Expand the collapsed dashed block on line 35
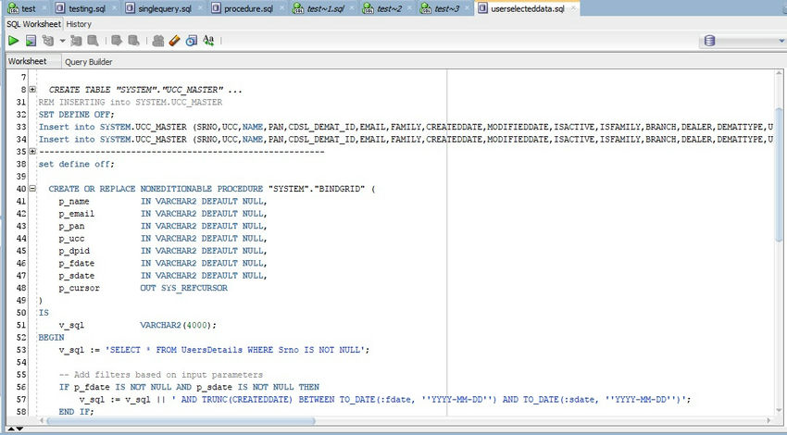This screenshot has height=435, width=787. 32,151
